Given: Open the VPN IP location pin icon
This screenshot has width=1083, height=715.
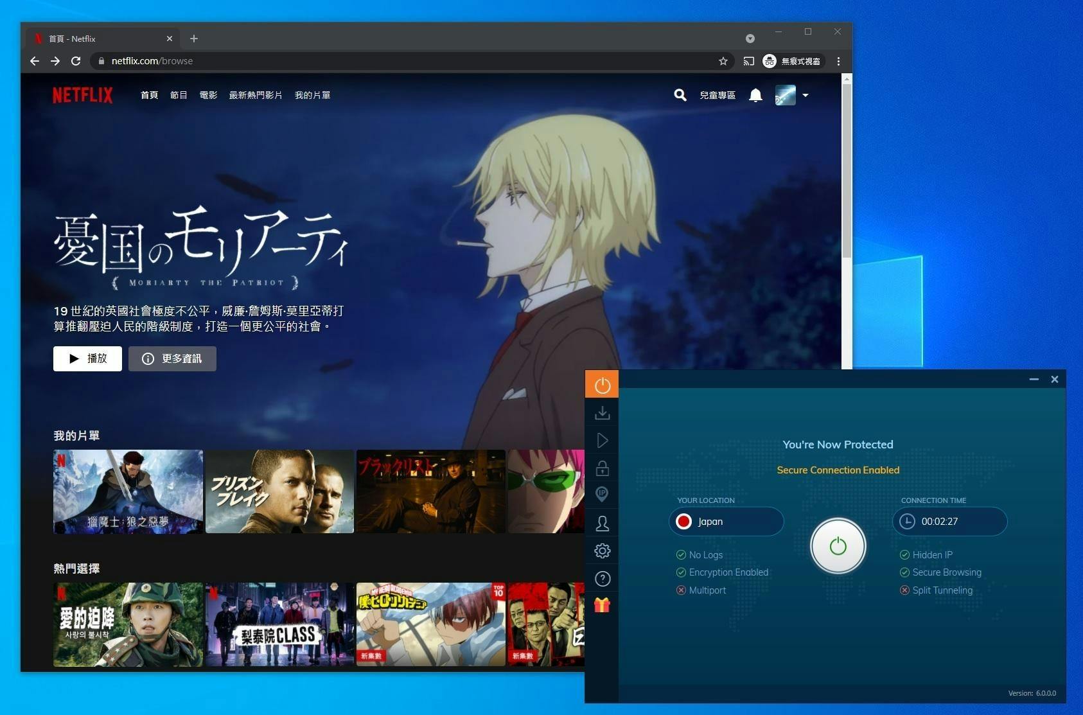Looking at the screenshot, I should (602, 495).
